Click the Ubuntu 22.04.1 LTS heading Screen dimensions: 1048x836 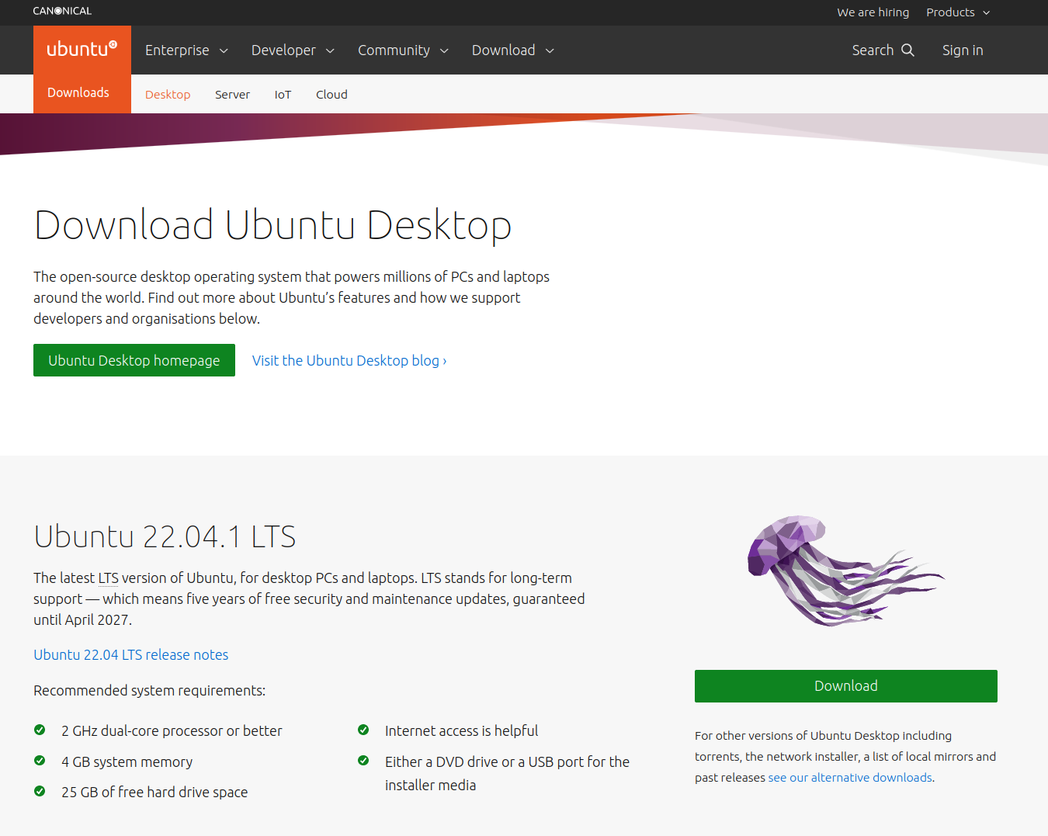pos(165,537)
